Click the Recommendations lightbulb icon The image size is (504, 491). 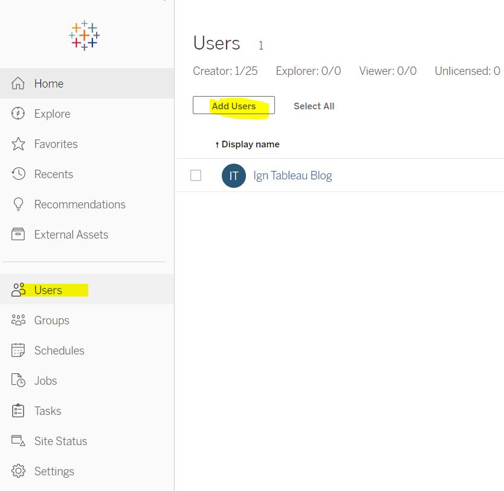[19, 205]
